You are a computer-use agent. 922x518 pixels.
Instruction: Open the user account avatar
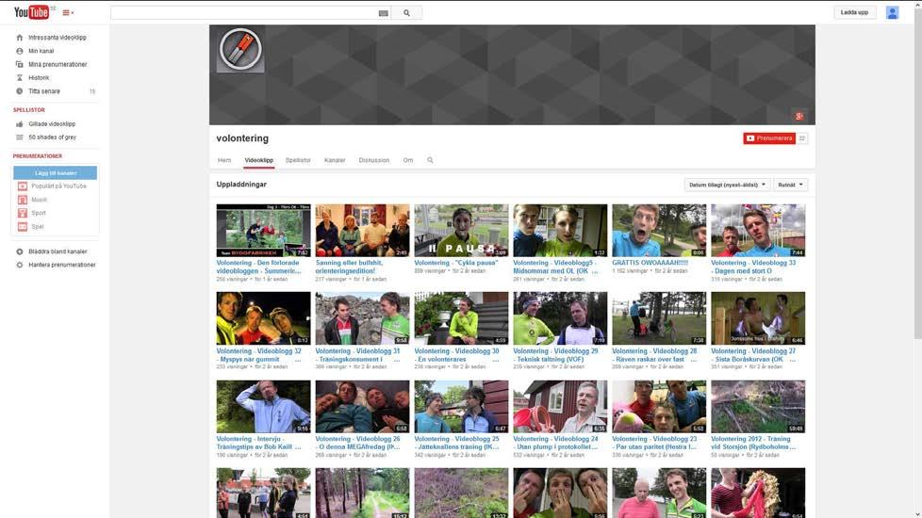click(x=892, y=12)
